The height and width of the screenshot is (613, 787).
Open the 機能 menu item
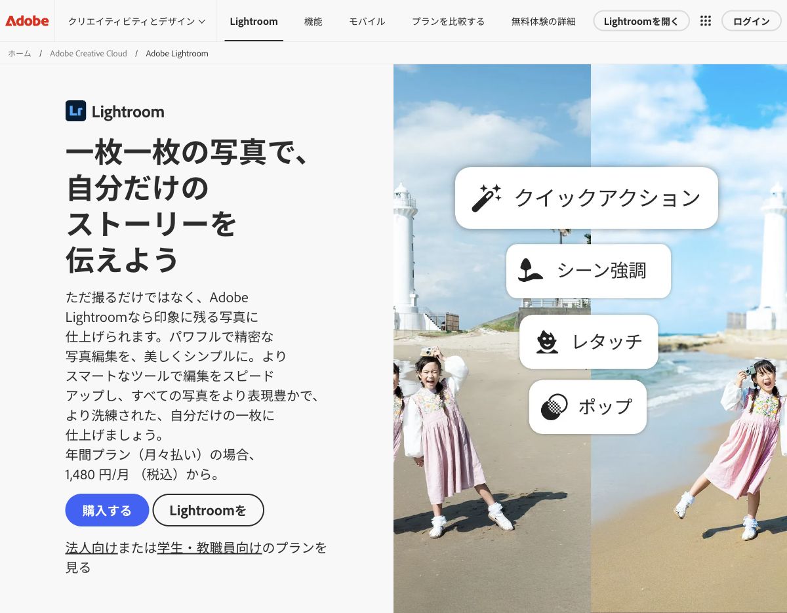coord(313,21)
